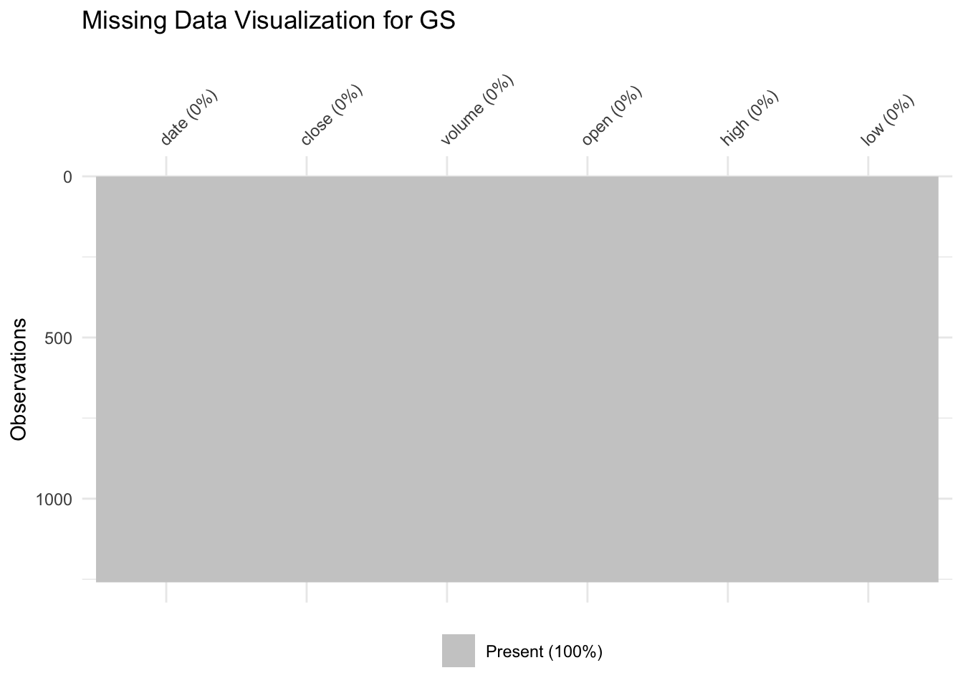Click the y-axis tick label "1000"
Screen dimensions: 963x688
click(53, 499)
